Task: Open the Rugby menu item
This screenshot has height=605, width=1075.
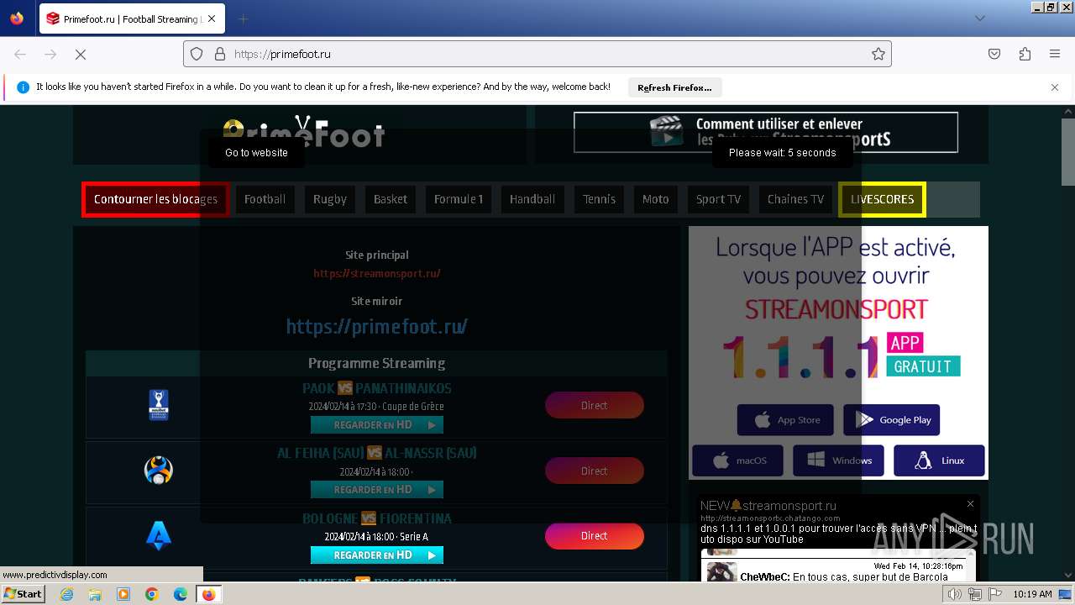Action: 330,199
